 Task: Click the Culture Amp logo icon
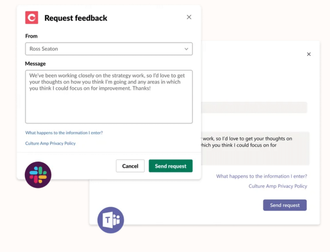pos(32,18)
